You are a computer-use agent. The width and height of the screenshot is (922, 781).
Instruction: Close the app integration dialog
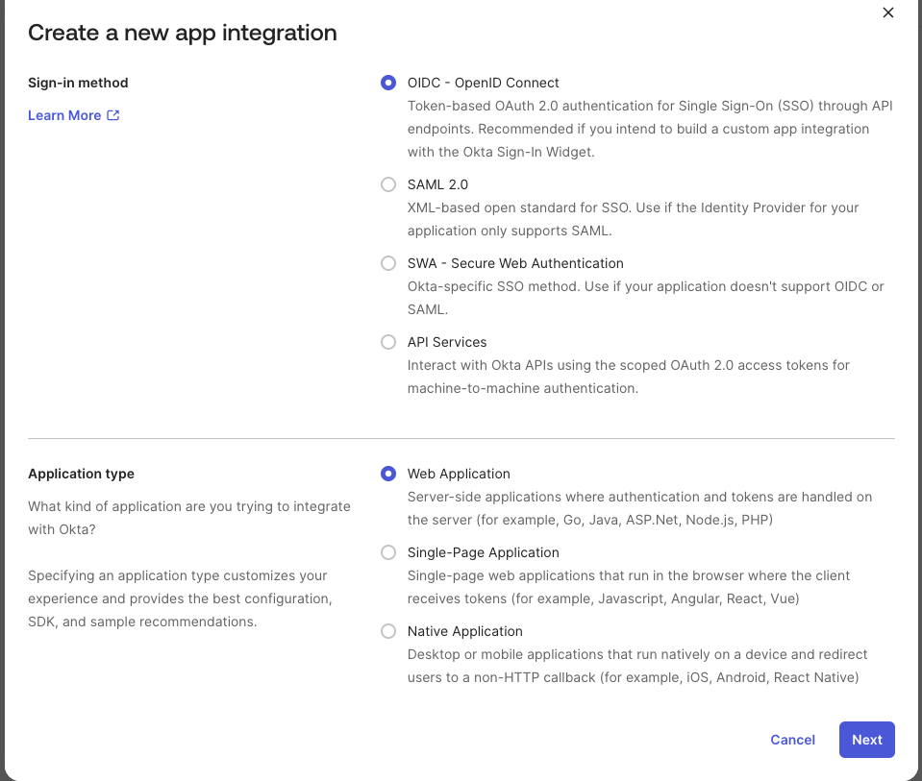click(888, 12)
